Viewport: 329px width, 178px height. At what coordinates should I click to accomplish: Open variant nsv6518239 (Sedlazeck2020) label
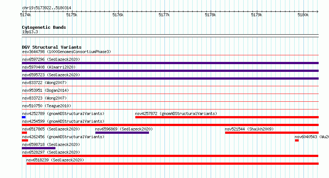click(55, 160)
